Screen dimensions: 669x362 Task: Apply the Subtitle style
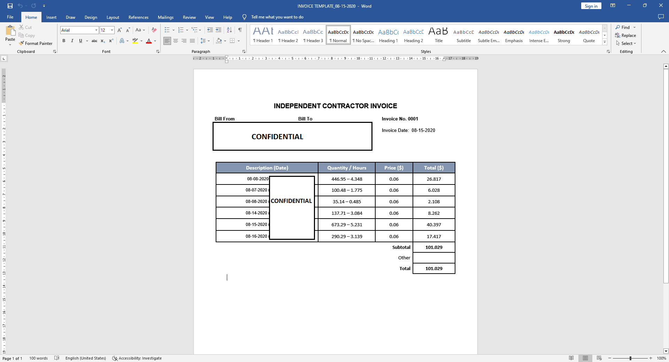pyautogui.click(x=463, y=35)
